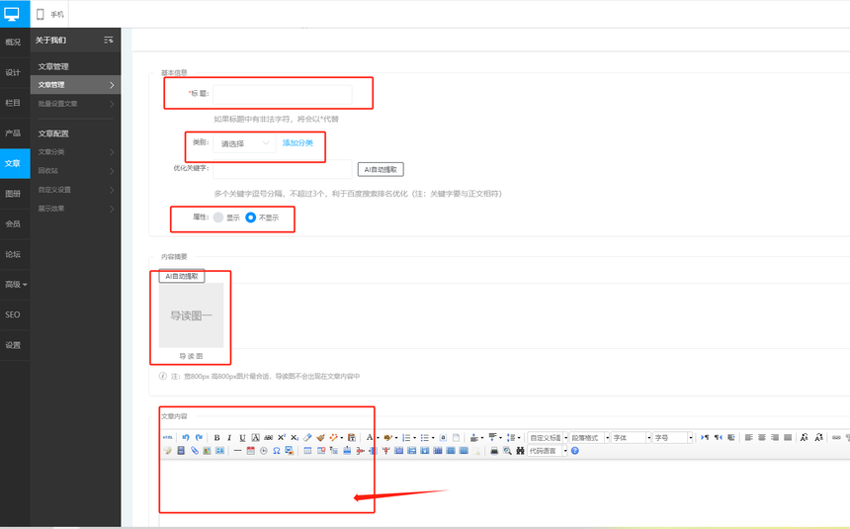850x529 pixels.
Task: Insert horizontal line icon
Action: pyautogui.click(x=237, y=451)
